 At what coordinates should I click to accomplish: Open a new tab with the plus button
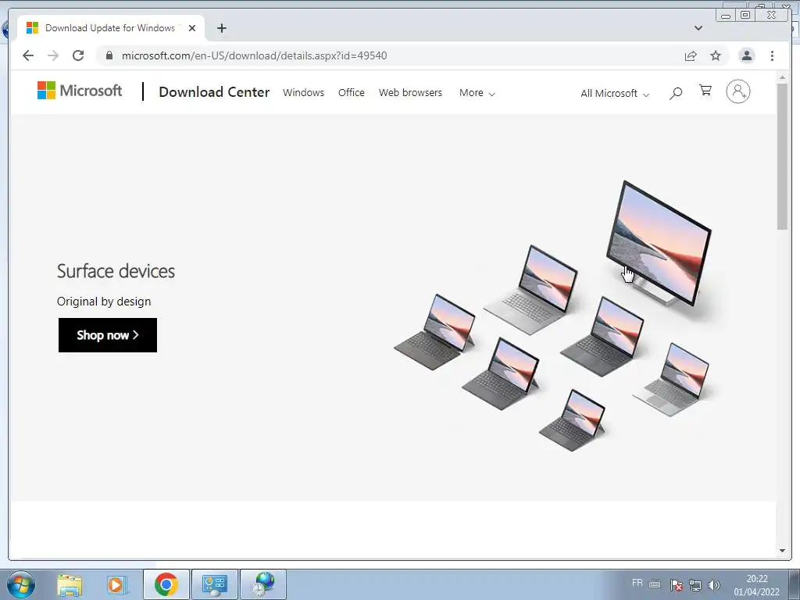[x=221, y=28]
